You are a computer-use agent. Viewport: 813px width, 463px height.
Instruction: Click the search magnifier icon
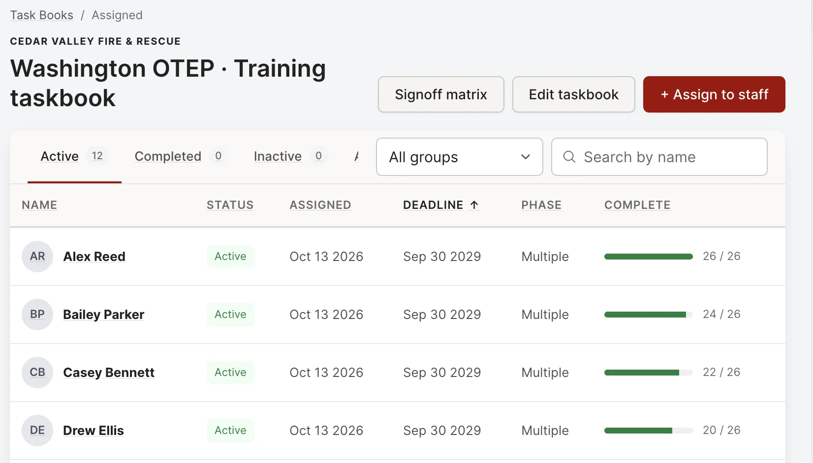[x=569, y=157]
